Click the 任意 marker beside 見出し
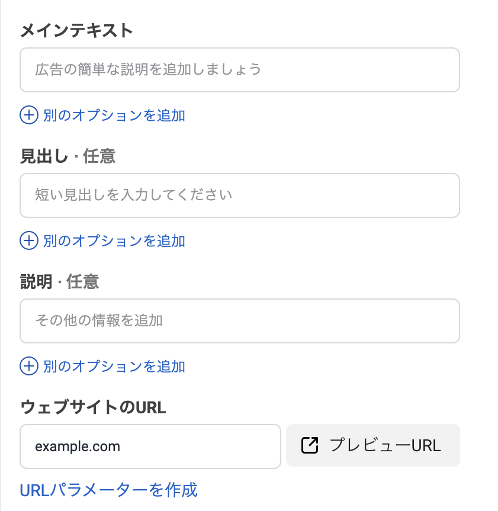 pyautogui.click(x=99, y=156)
